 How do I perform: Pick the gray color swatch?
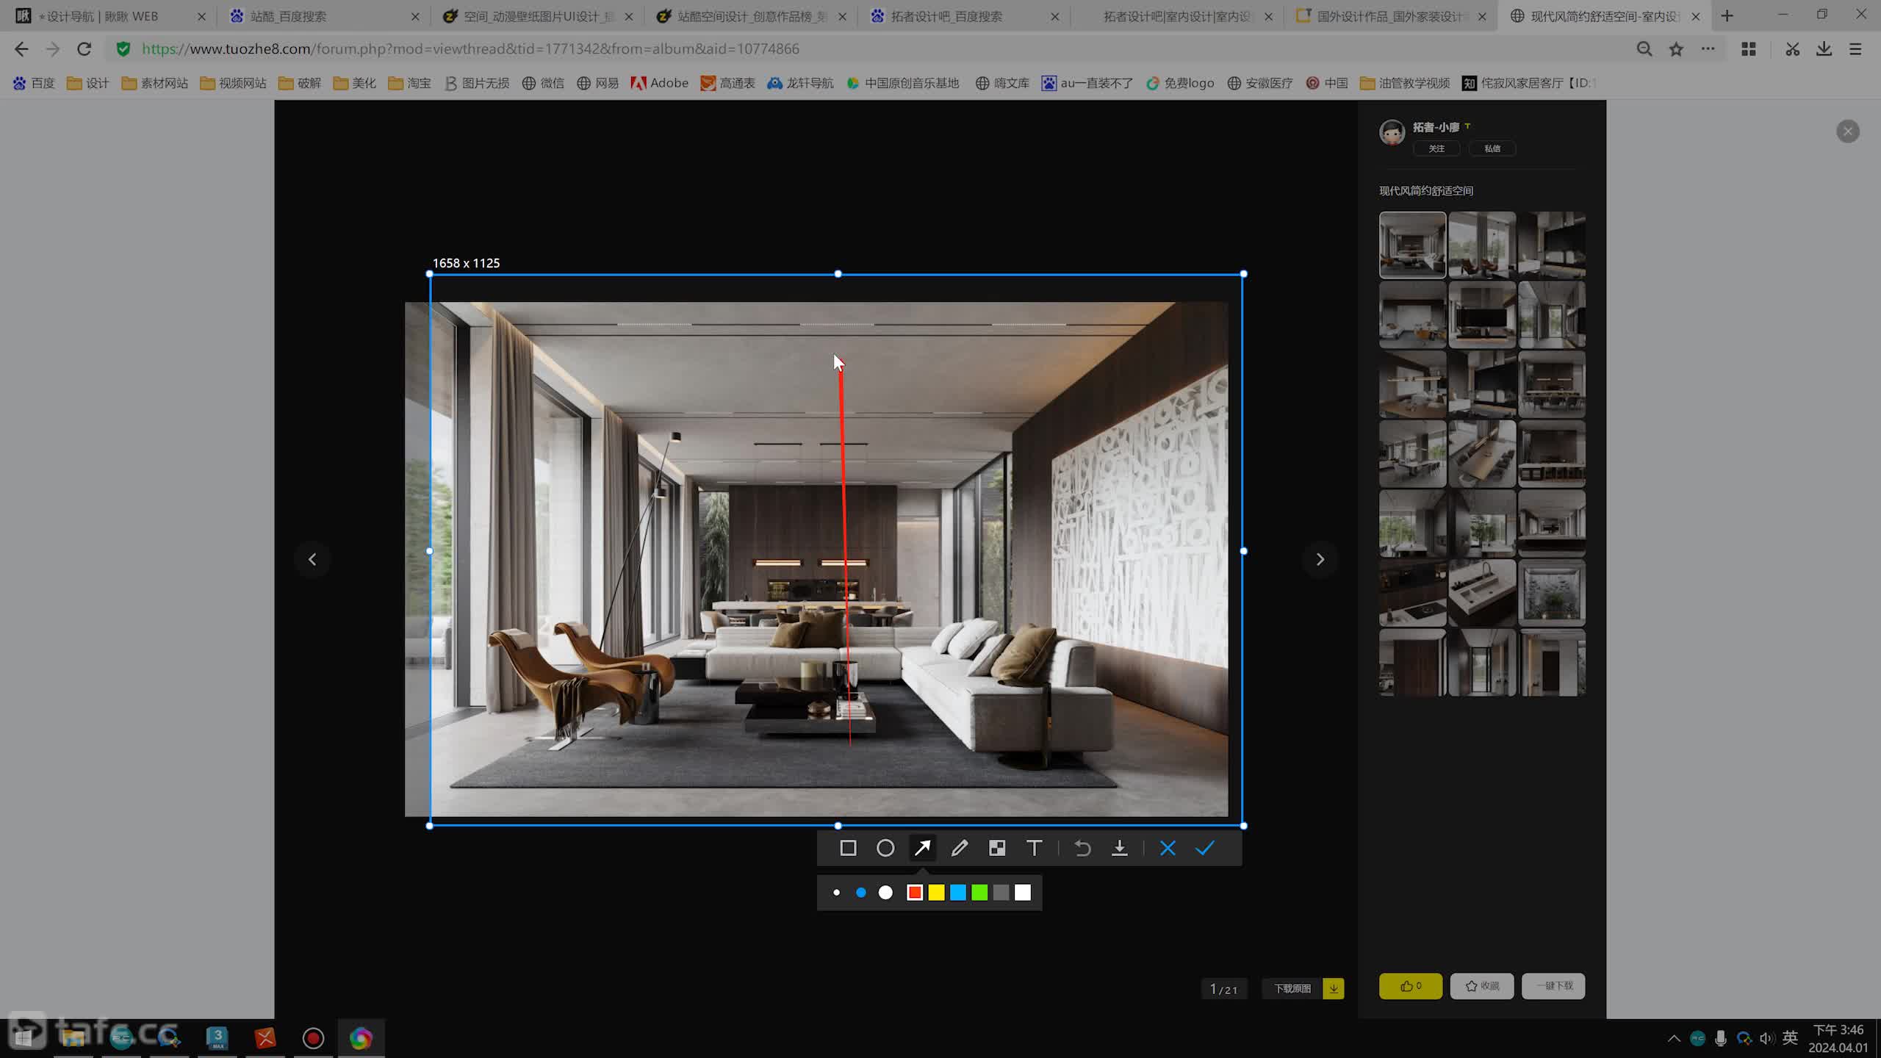click(1001, 893)
